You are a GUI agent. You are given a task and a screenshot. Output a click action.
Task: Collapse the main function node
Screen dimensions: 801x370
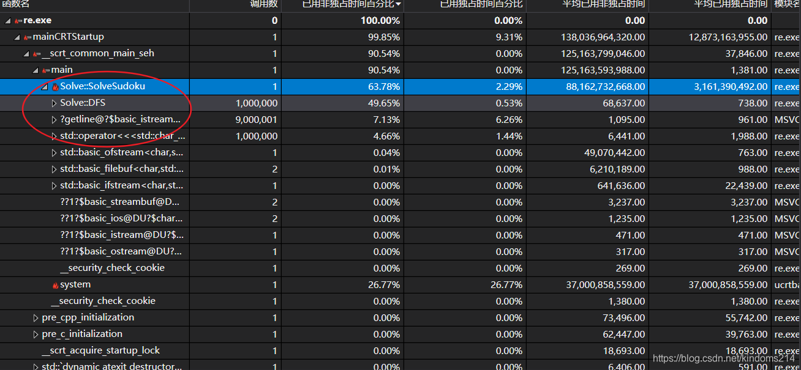[x=36, y=70]
